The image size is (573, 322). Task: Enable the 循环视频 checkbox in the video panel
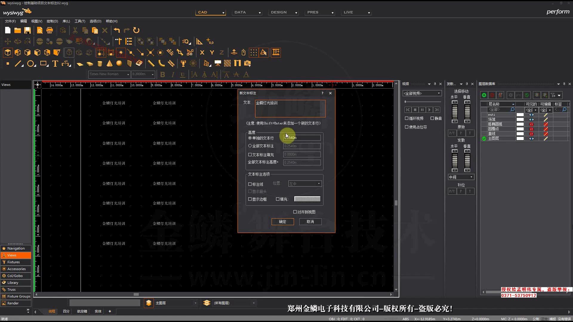pos(407,118)
